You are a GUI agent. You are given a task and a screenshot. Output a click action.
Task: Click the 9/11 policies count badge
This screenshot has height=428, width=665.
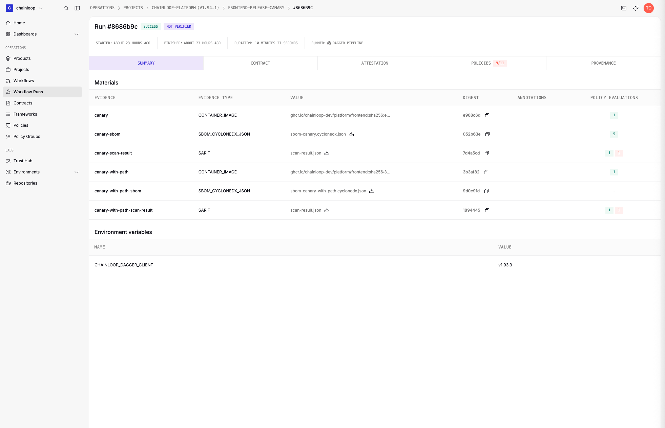click(x=500, y=63)
